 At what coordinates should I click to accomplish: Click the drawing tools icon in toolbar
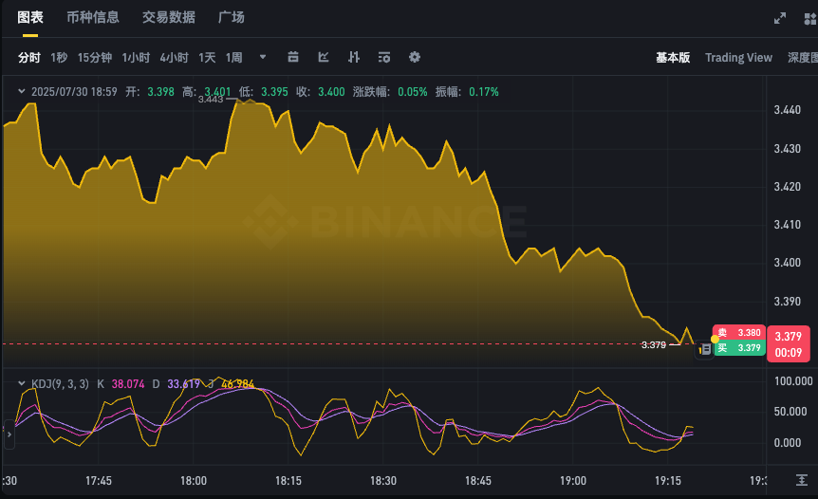click(324, 57)
